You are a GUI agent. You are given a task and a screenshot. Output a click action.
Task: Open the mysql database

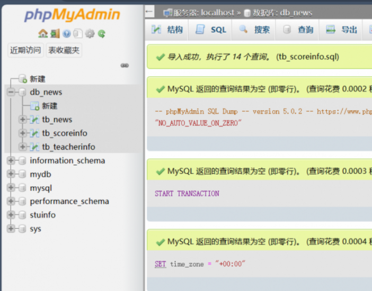coord(41,188)
